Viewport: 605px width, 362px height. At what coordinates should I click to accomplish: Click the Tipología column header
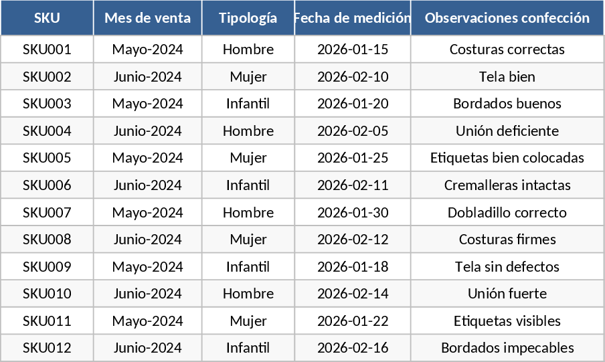(x=248, y=18)
